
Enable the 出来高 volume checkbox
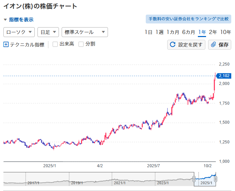pos(55,44)
